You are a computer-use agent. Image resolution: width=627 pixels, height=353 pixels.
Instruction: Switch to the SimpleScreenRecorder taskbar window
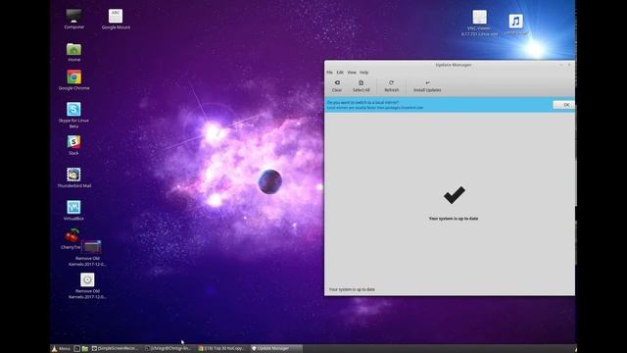116,349
